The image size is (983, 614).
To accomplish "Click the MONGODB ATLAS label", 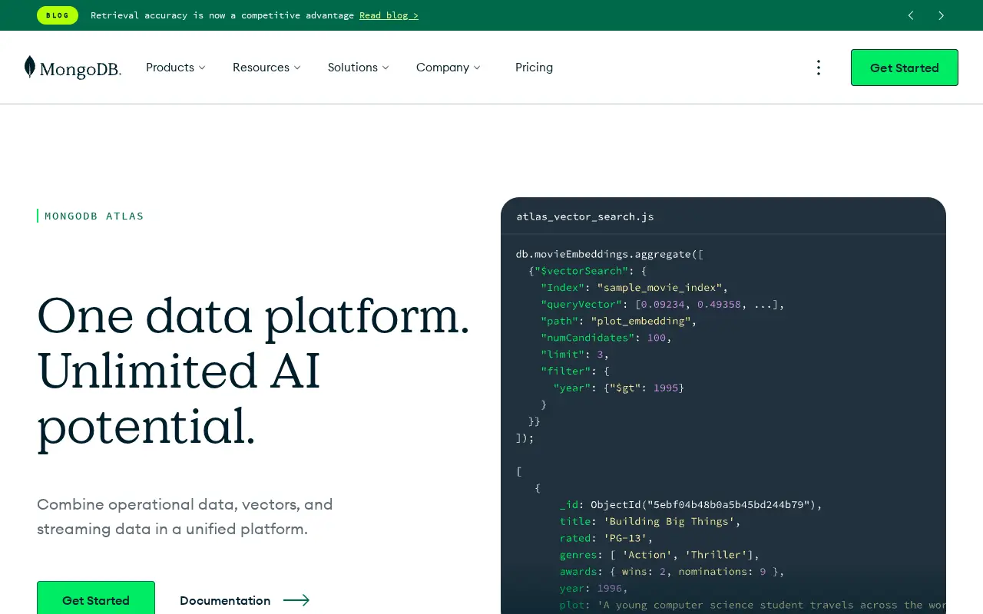I will pyautogui.click(x=94, y=216).
